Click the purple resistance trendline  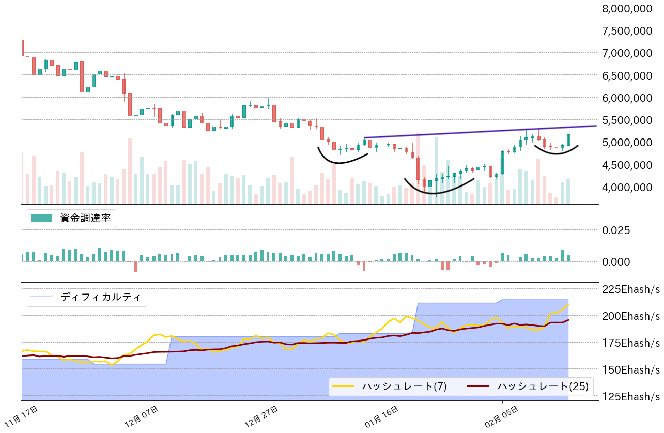click(481, 132)
